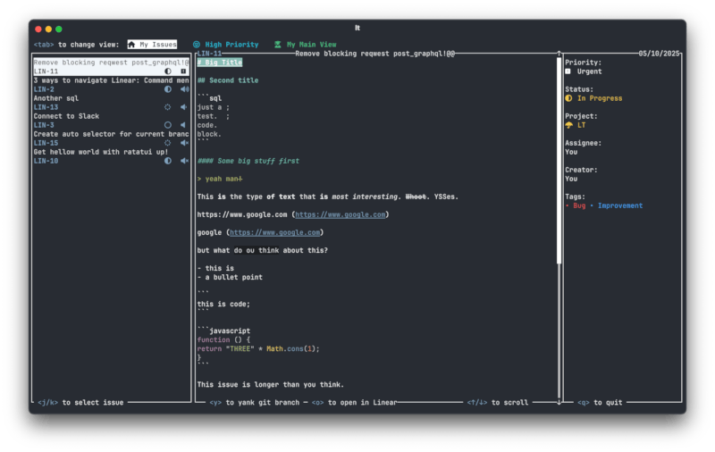Click LIN-3's speaker priority icon

183,125
